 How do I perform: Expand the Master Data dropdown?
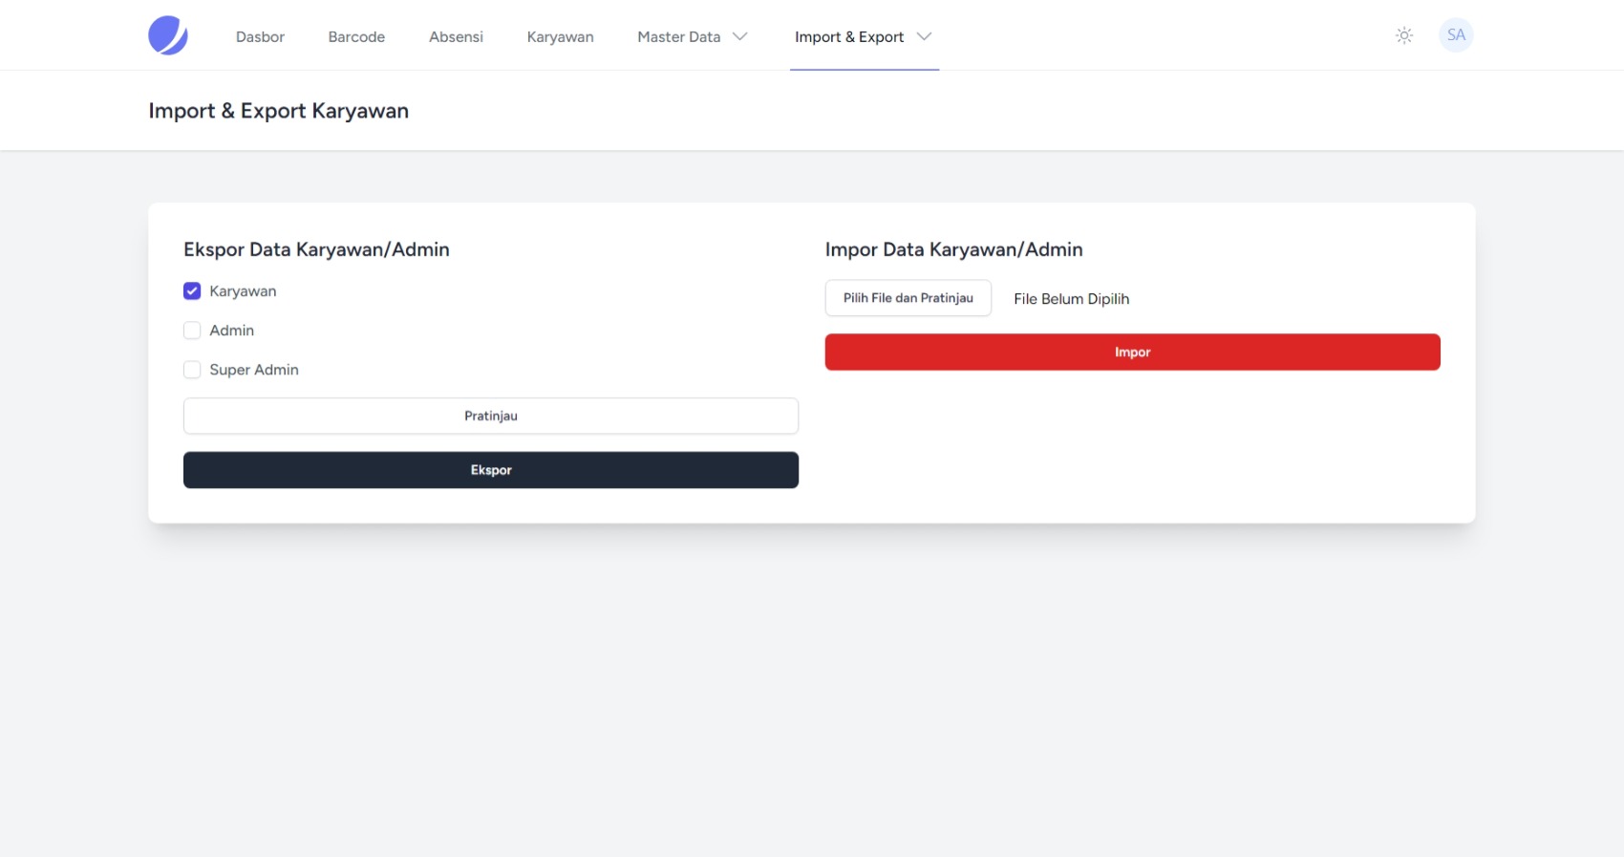pyautogui.click(x=679, y=36)
